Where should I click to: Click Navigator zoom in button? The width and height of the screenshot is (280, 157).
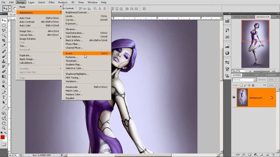click(x=273, y=71)
